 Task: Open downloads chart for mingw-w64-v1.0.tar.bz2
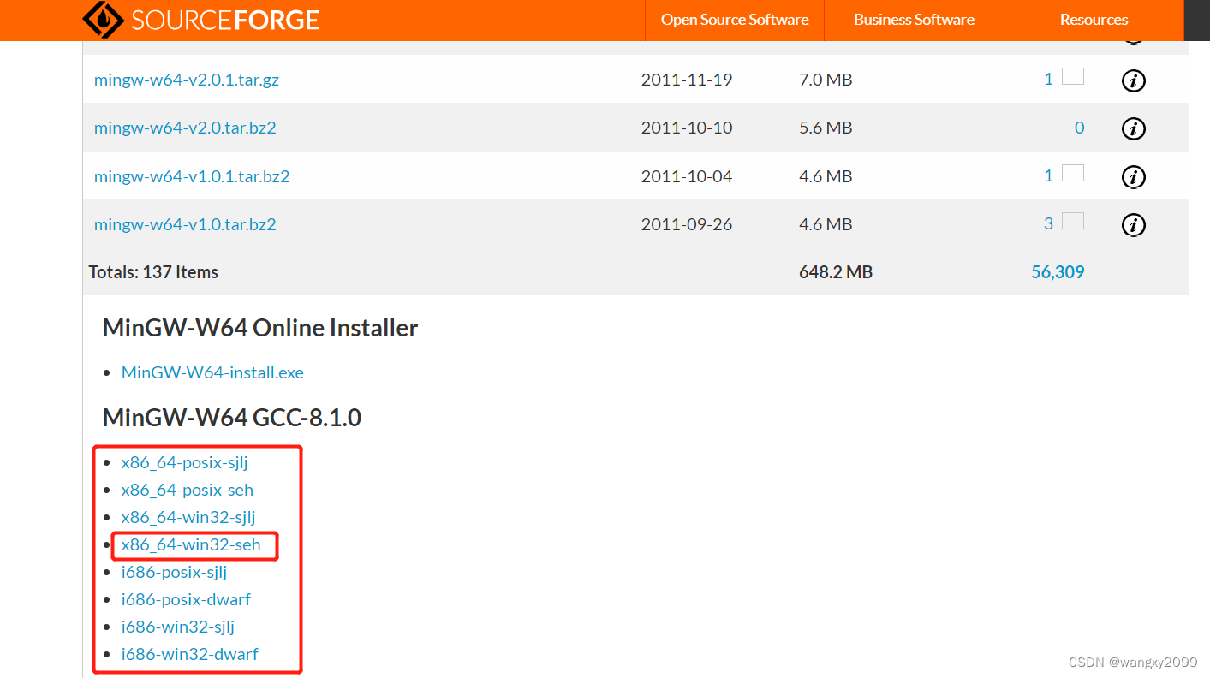[1073, 222]
